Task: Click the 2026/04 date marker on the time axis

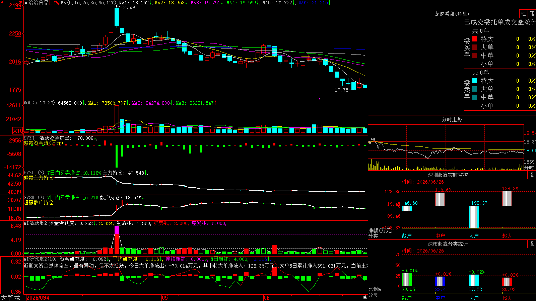Action: [x=38, y=298]
